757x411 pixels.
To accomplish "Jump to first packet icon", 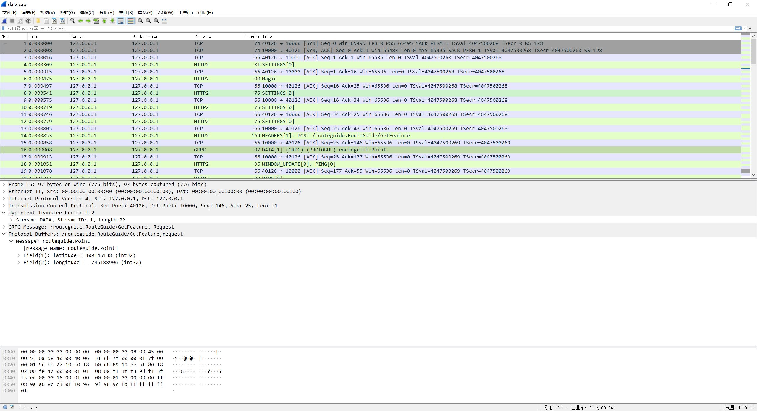I will point(104,21).
